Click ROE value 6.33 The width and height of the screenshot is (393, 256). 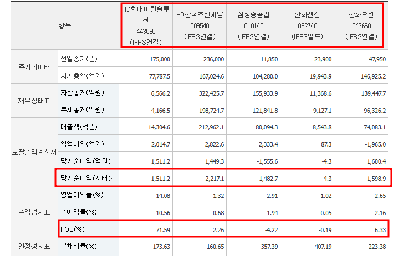point(380,230)
